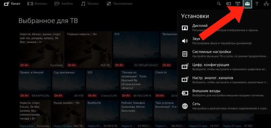Click the network devices icon at top right

pyautogui.click(x=266, y=4)
